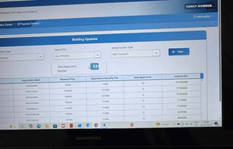233x149 pixels.
Task: Click the red circular taskbar icon
Action: click(132, 125)
